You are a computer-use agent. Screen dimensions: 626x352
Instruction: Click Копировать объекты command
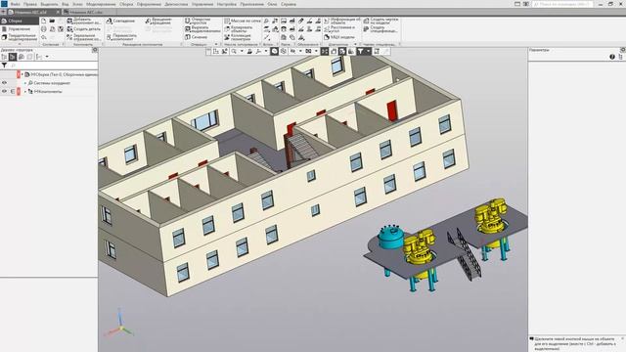click(239, 29)
